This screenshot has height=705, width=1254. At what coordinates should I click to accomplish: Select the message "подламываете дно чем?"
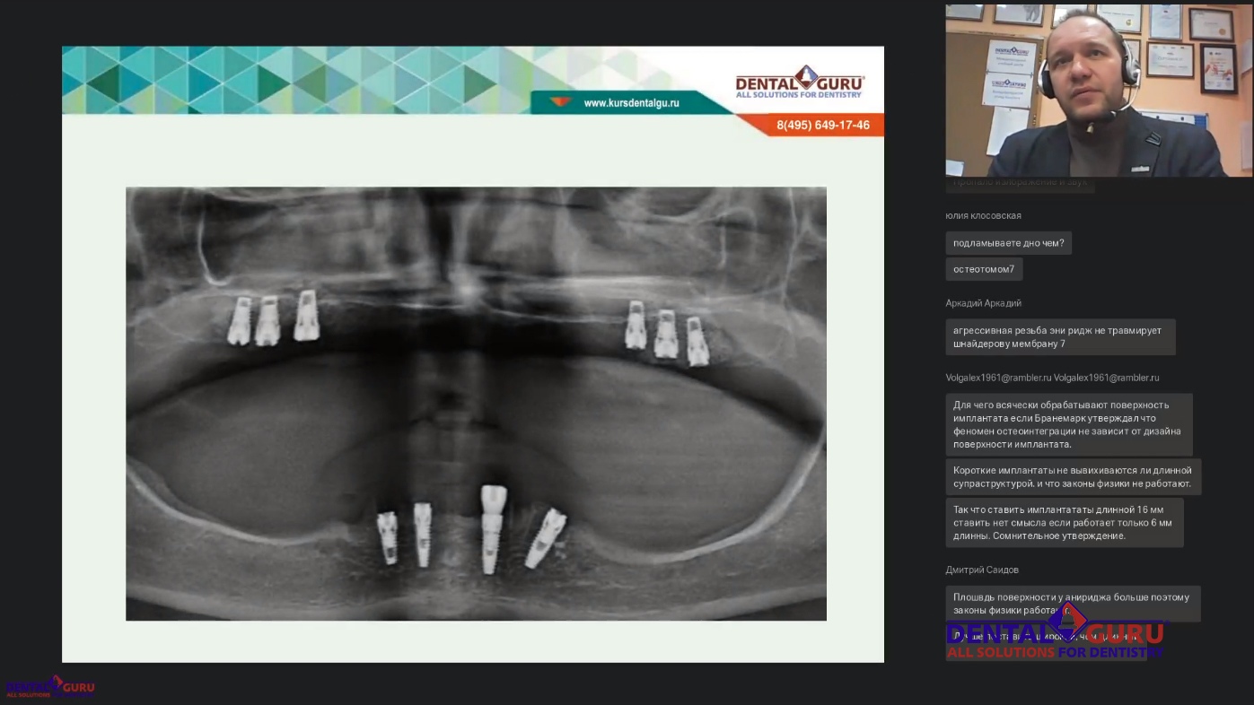[x=1008, y=243]
